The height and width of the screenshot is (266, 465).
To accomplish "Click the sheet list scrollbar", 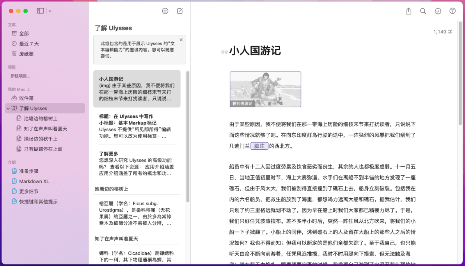I will [x=188, y=136].
